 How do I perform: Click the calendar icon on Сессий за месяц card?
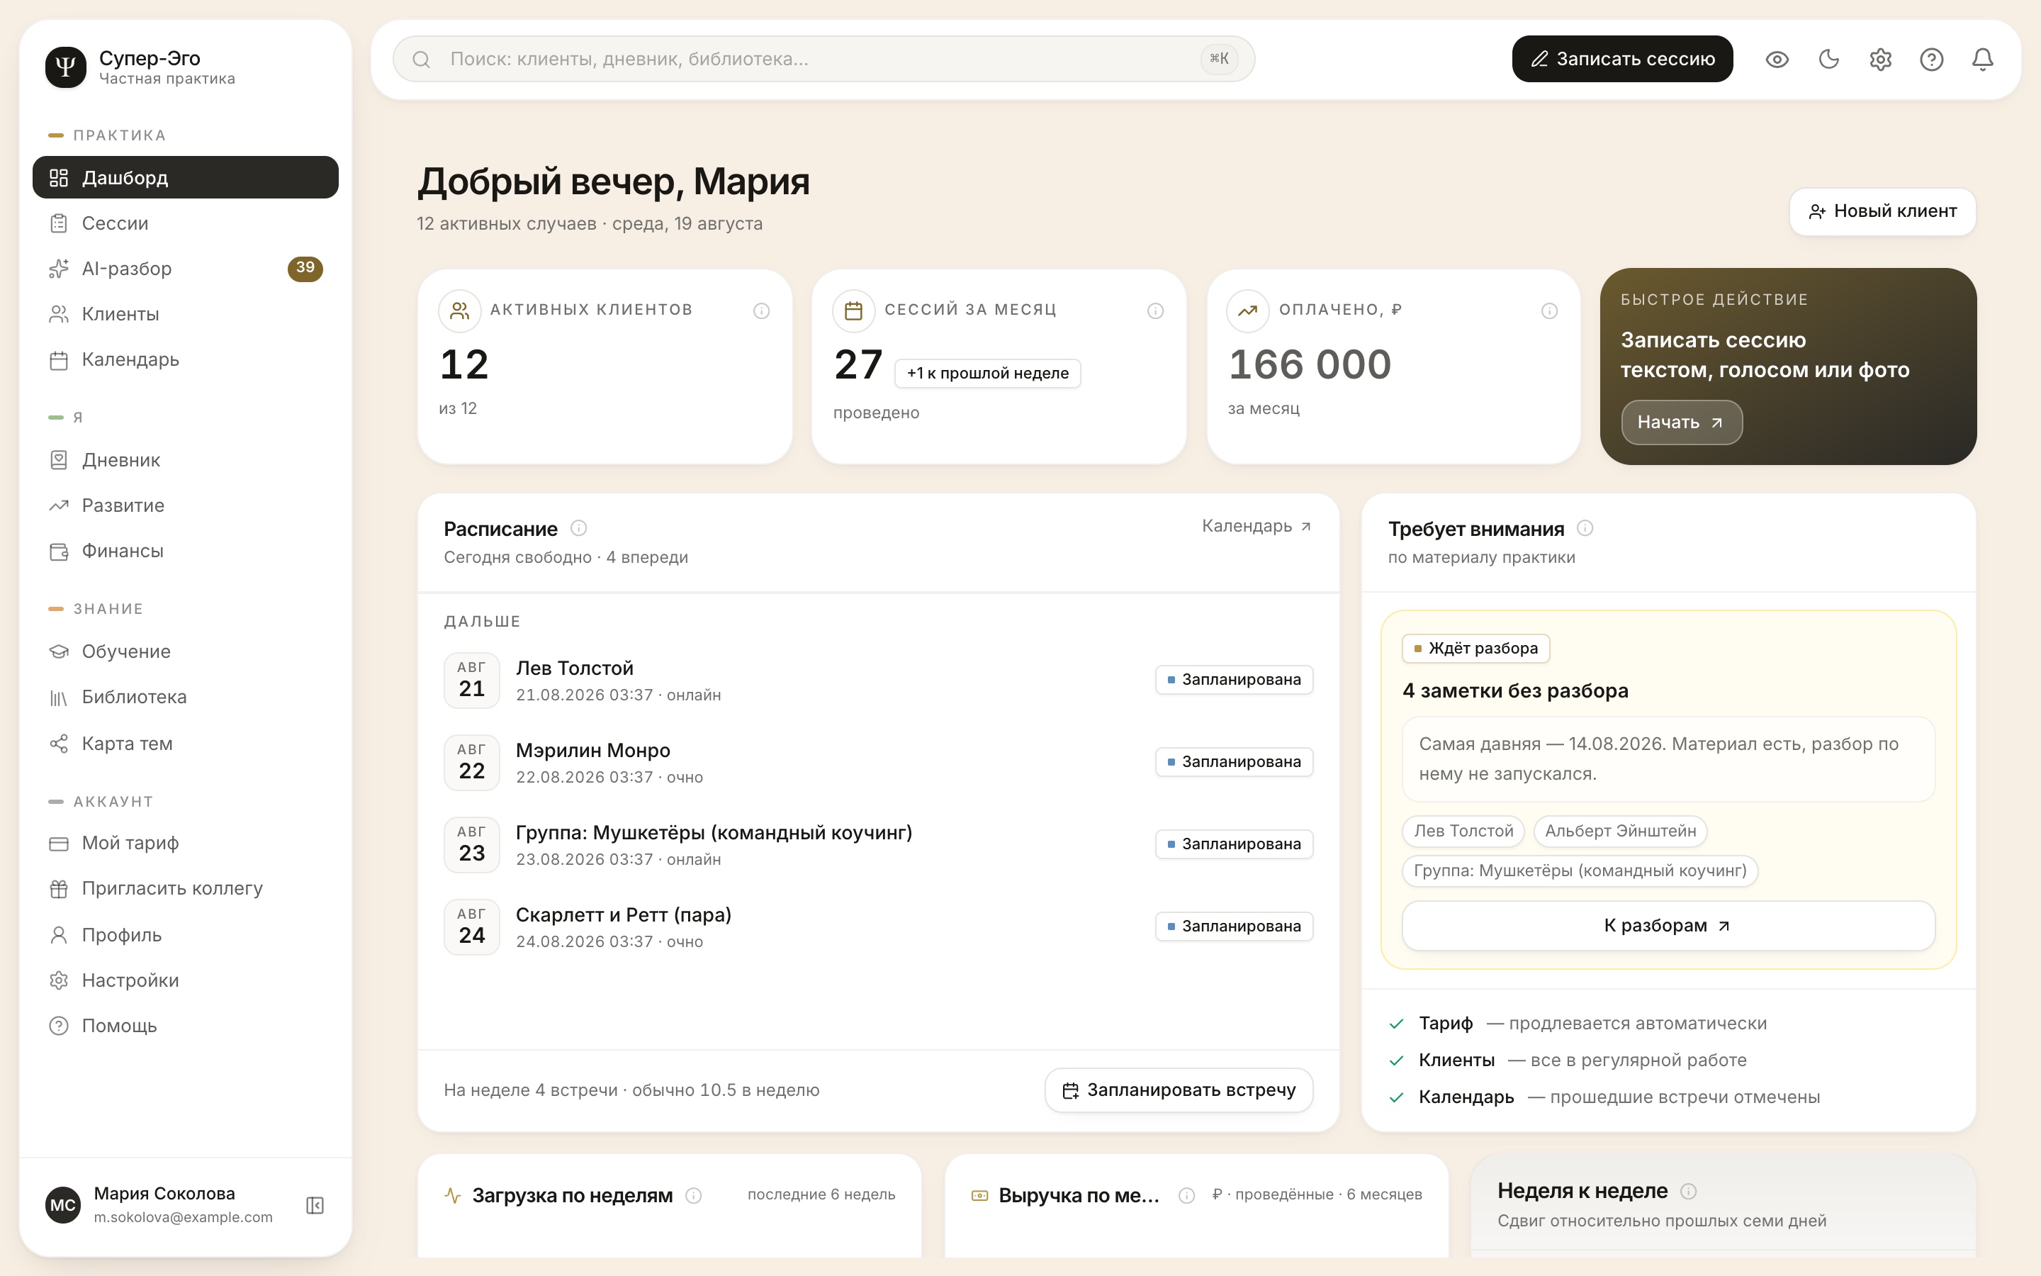(x=853, y=311)
